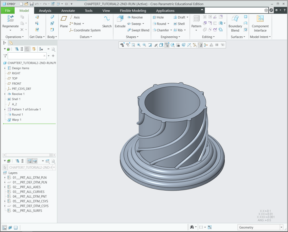Click the Zoom In icon

[x=139, y=45]
